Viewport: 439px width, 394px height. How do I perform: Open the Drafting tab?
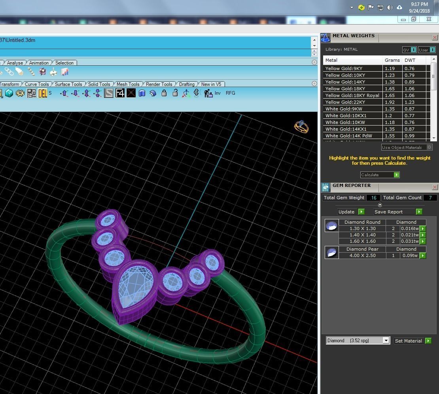(x=187, y=84)
